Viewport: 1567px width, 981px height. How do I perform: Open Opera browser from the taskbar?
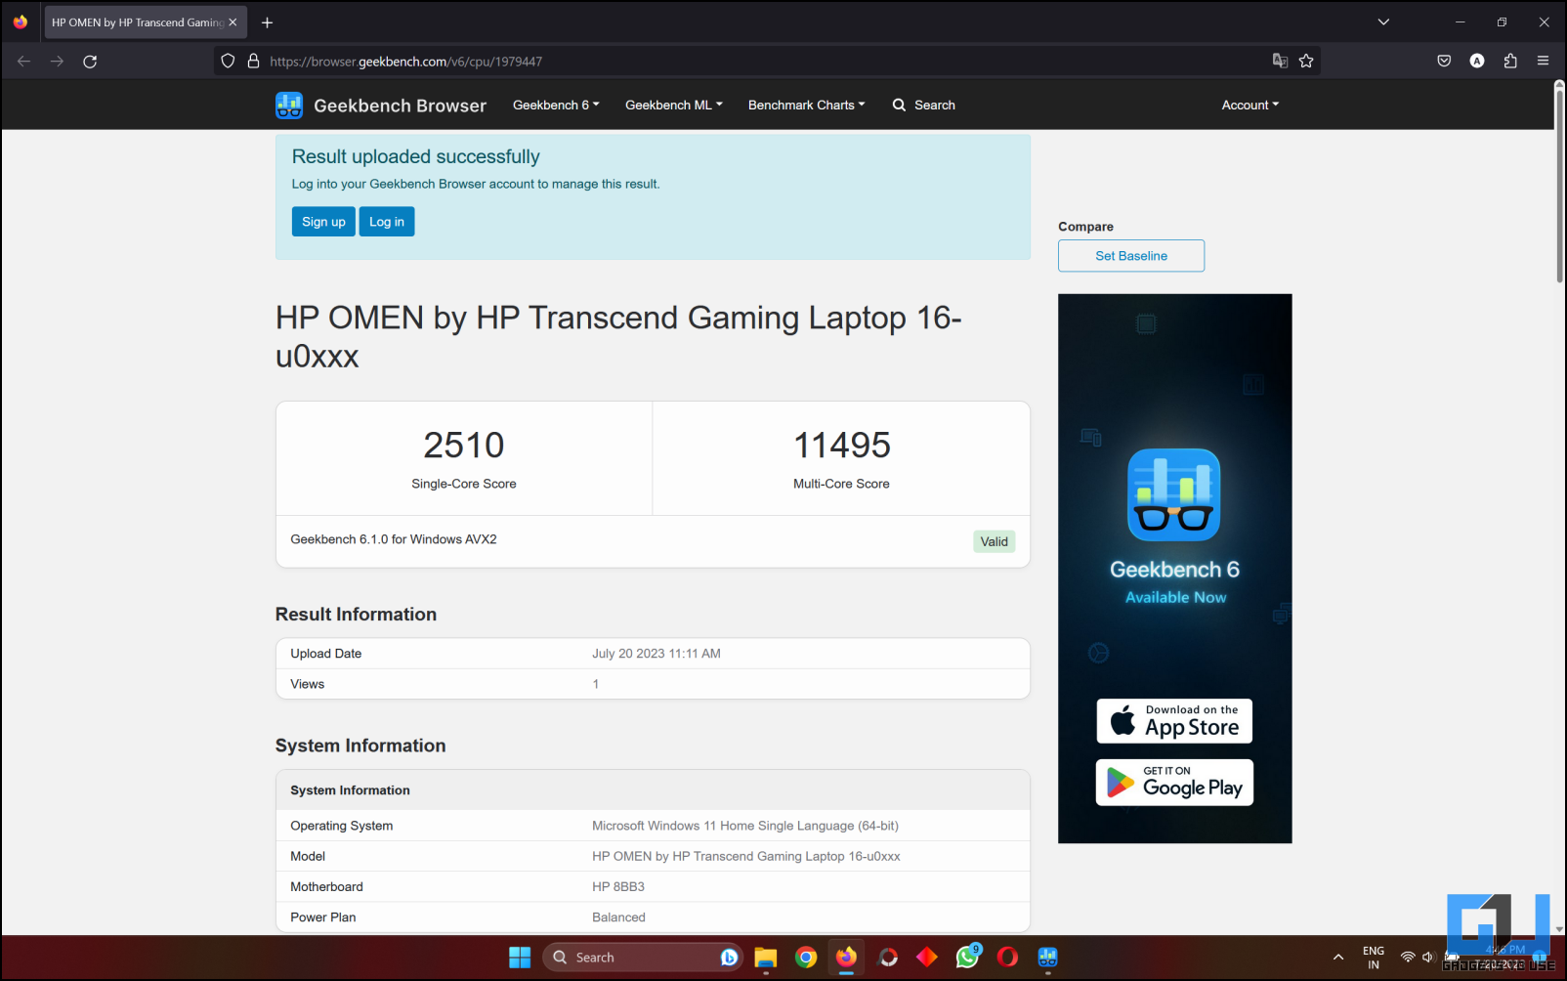[x=1007, y=958]
